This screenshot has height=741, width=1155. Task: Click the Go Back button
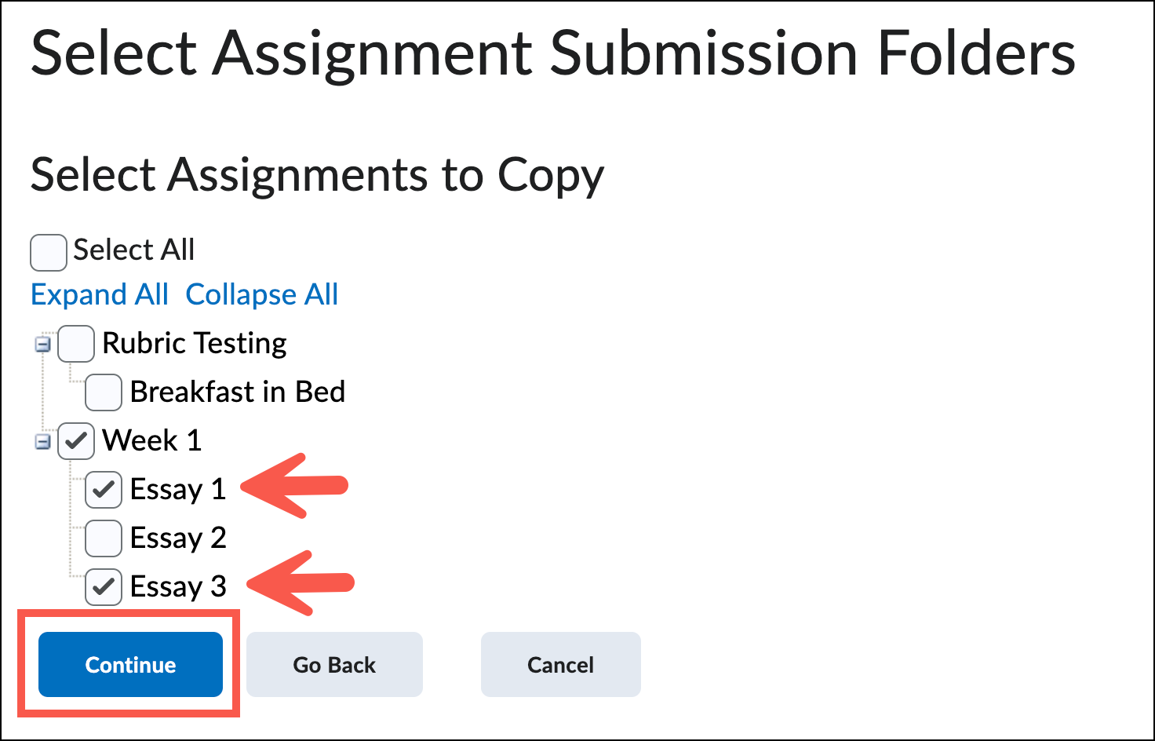pyautogui.click(x=334, y=665)
